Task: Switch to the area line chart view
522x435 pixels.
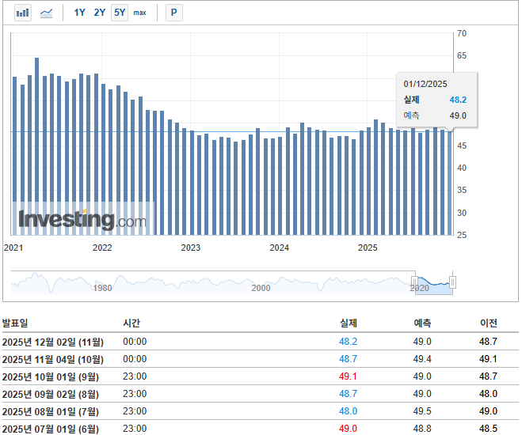Action: [x=47, y=13]
